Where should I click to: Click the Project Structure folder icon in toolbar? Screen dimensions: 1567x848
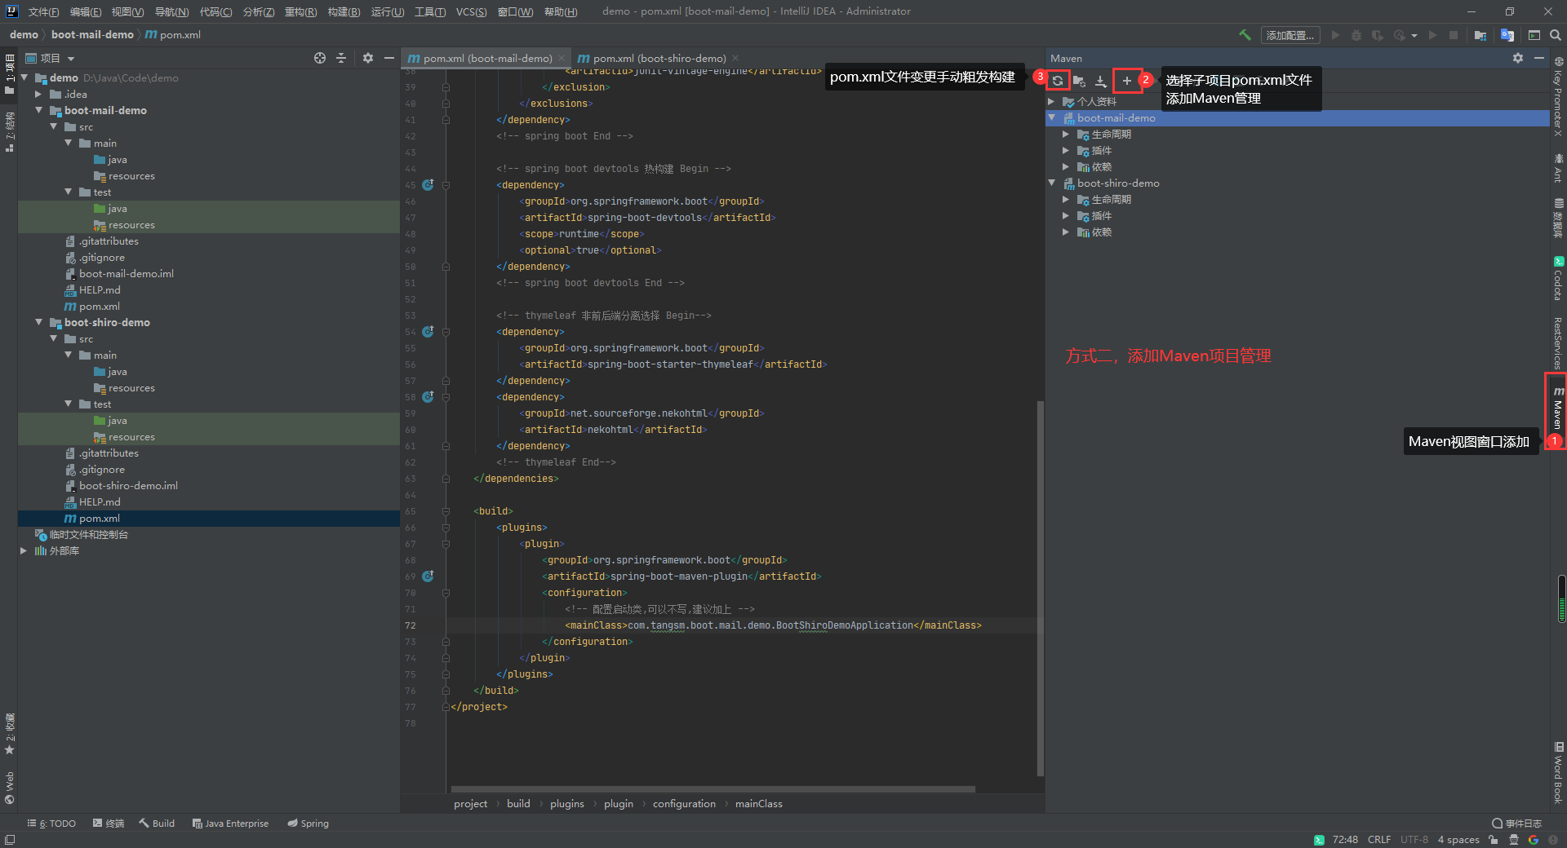[1480, 35]
